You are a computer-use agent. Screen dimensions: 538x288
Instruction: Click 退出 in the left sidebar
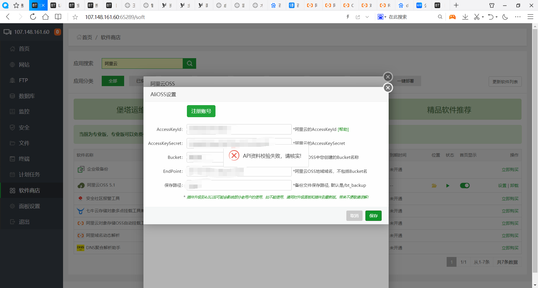(x=24, y=222)
